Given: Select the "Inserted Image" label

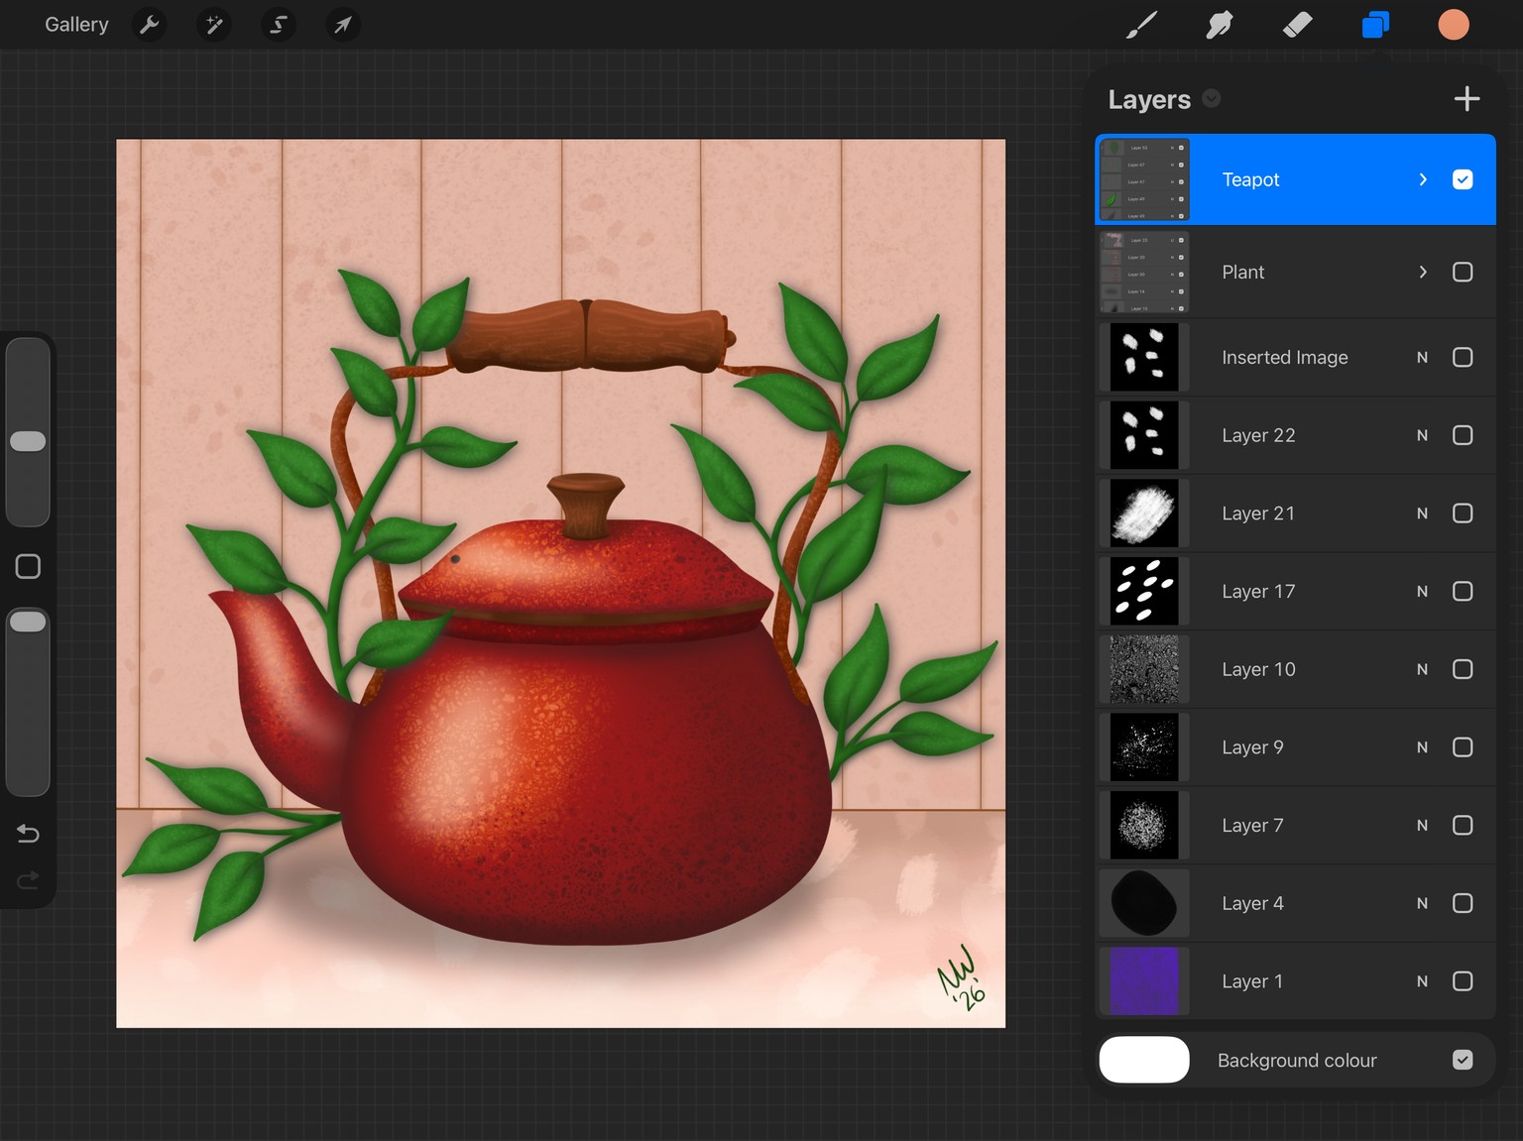Looking at the screenshot, I should click(x=1285, y=357).
